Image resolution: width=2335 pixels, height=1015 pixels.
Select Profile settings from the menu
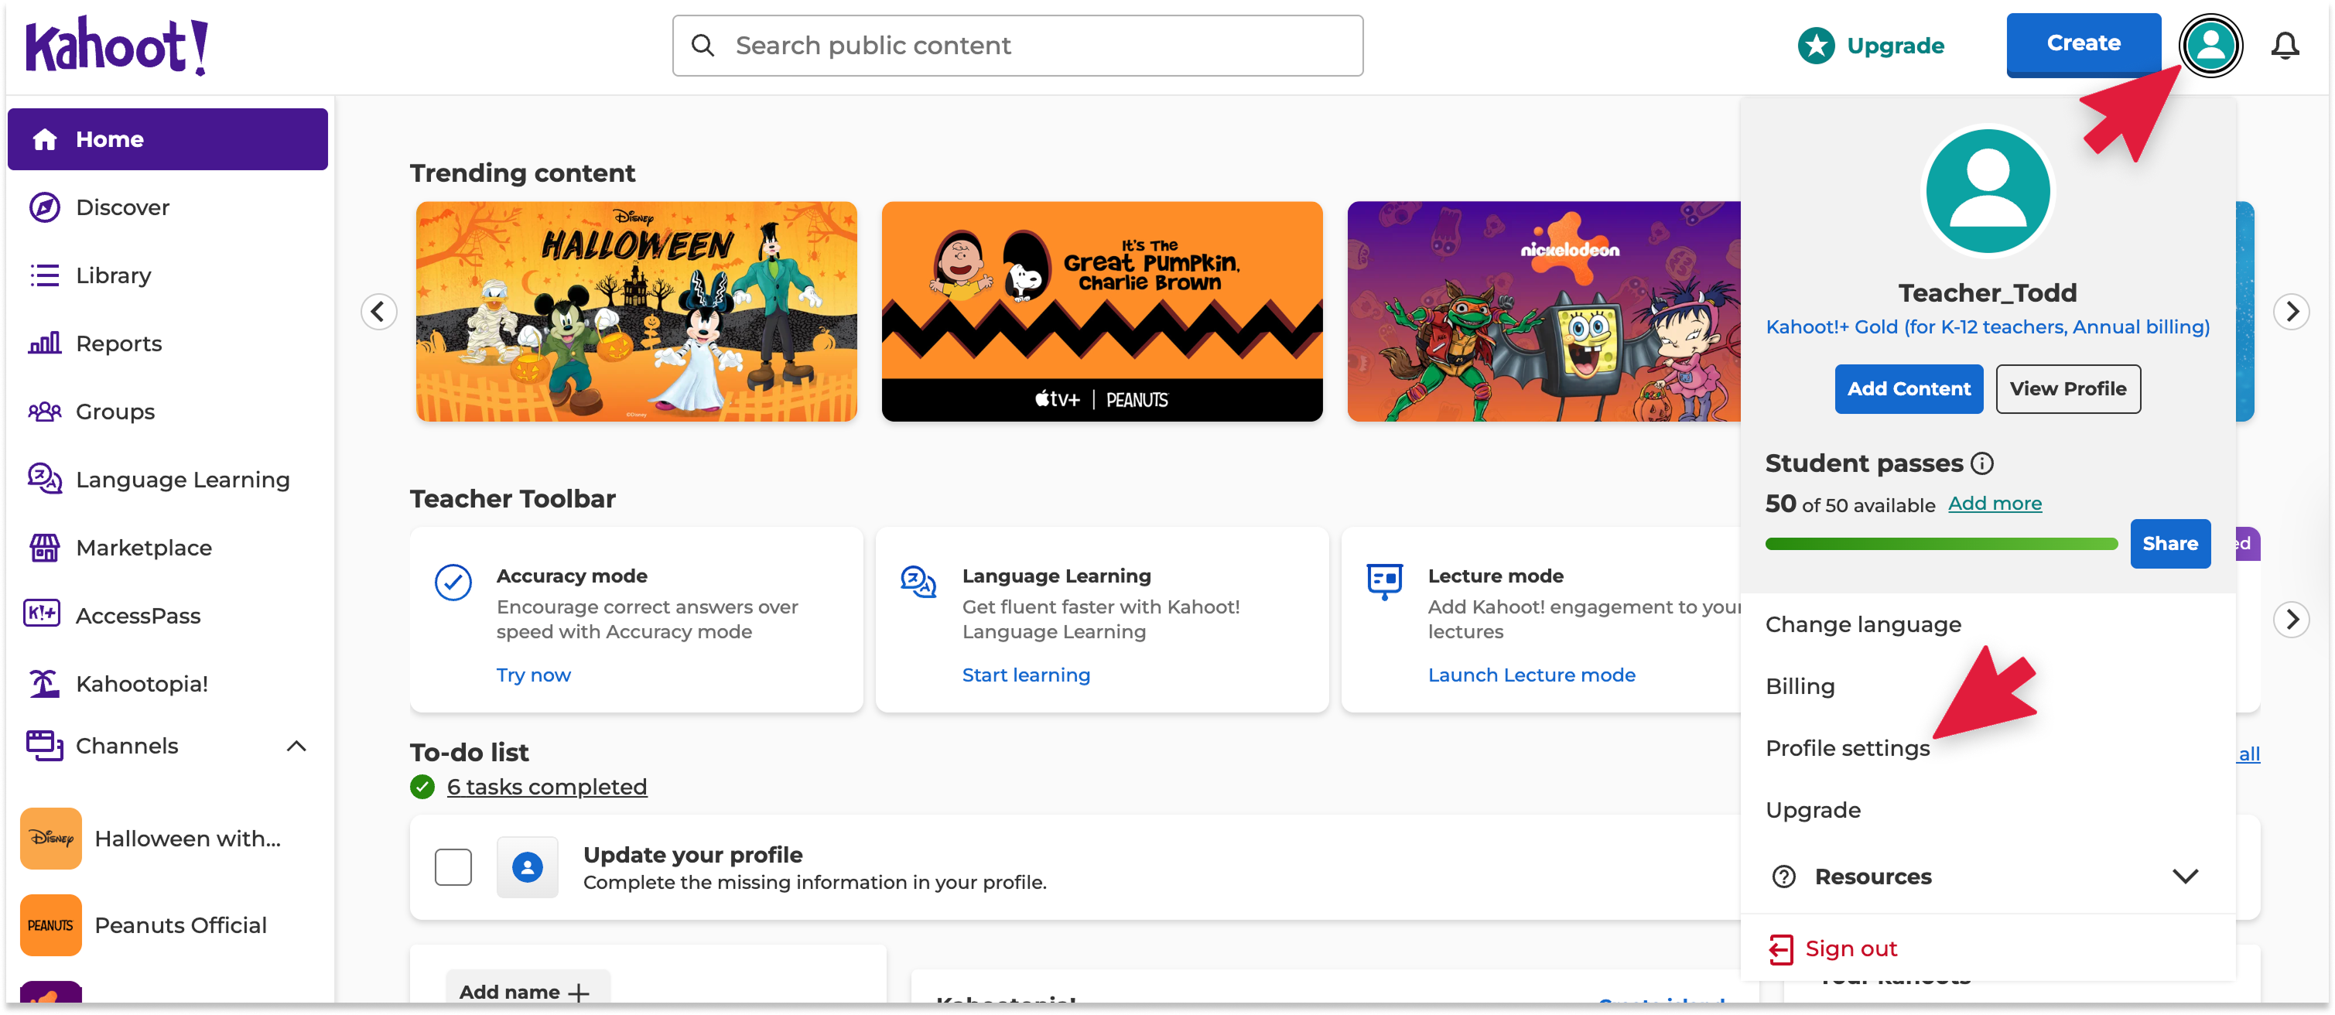click(1848, 747)
